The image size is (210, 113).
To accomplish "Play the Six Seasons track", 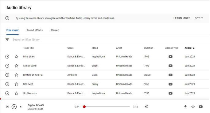I will pos(7,93).
